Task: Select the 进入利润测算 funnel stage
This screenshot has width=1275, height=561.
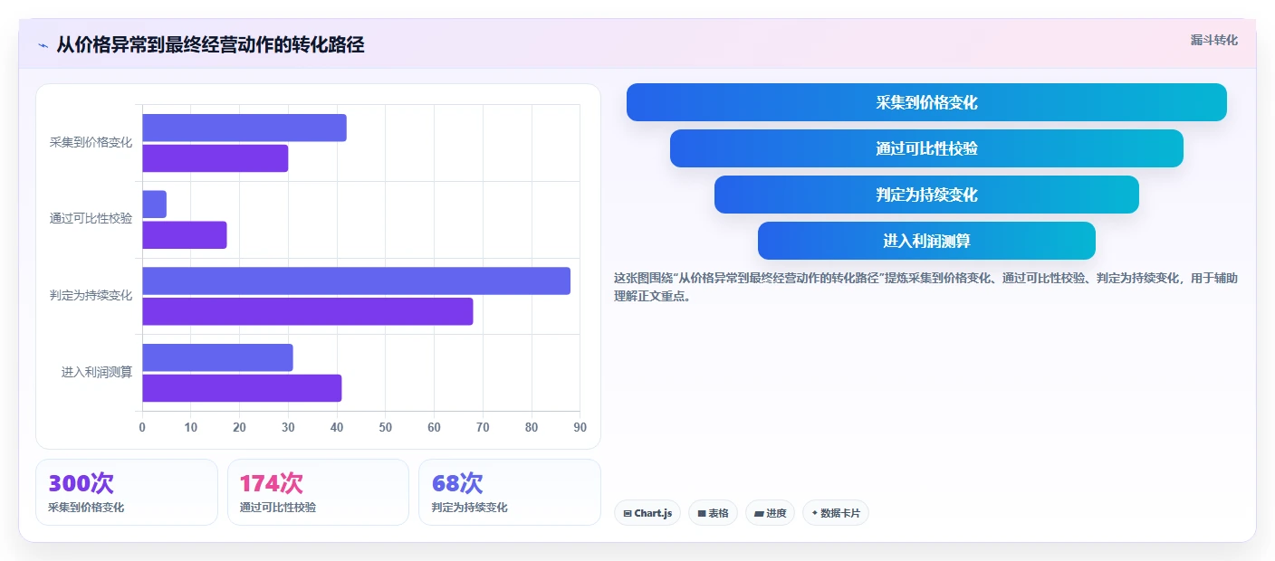Action: (926, 241)
